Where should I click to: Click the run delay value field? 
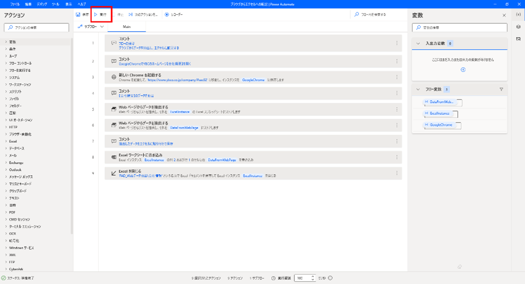coord(303,278)
